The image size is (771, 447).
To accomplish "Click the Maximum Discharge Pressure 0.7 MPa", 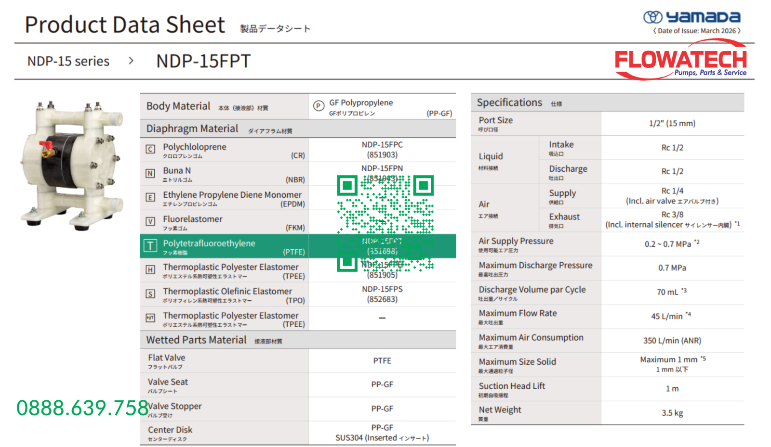I will 672,268.
